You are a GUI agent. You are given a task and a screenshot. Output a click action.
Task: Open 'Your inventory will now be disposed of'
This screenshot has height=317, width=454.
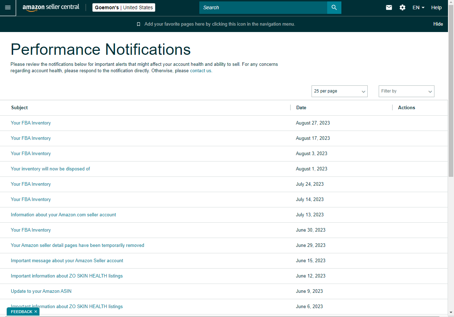pos(50,169)
